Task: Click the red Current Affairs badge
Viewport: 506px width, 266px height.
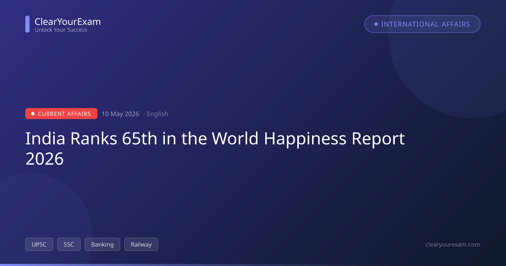Action: (61, 114)
